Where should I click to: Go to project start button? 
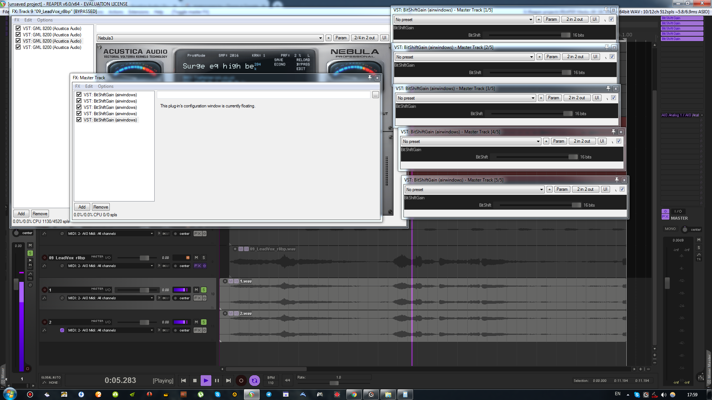pos(183,380)
